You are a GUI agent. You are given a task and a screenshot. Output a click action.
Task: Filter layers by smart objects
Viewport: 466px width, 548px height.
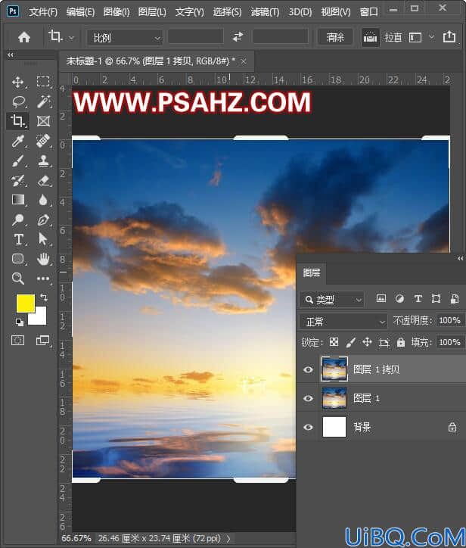pos(455,298)
